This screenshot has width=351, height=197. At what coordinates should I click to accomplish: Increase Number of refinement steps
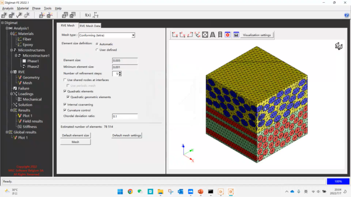(120, 73)
